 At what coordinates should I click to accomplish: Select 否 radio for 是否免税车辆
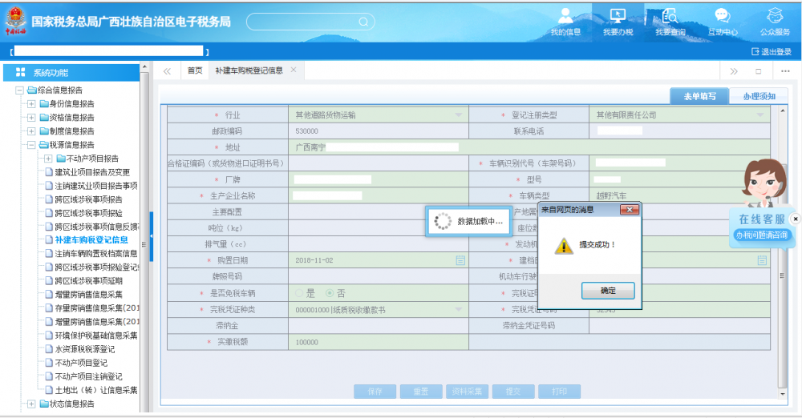click(x=330, y=293)
